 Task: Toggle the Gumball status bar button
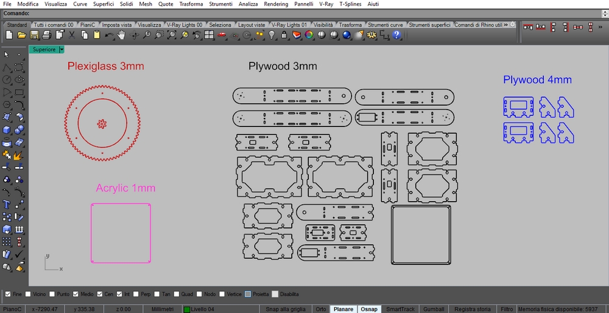pos(434,309)
